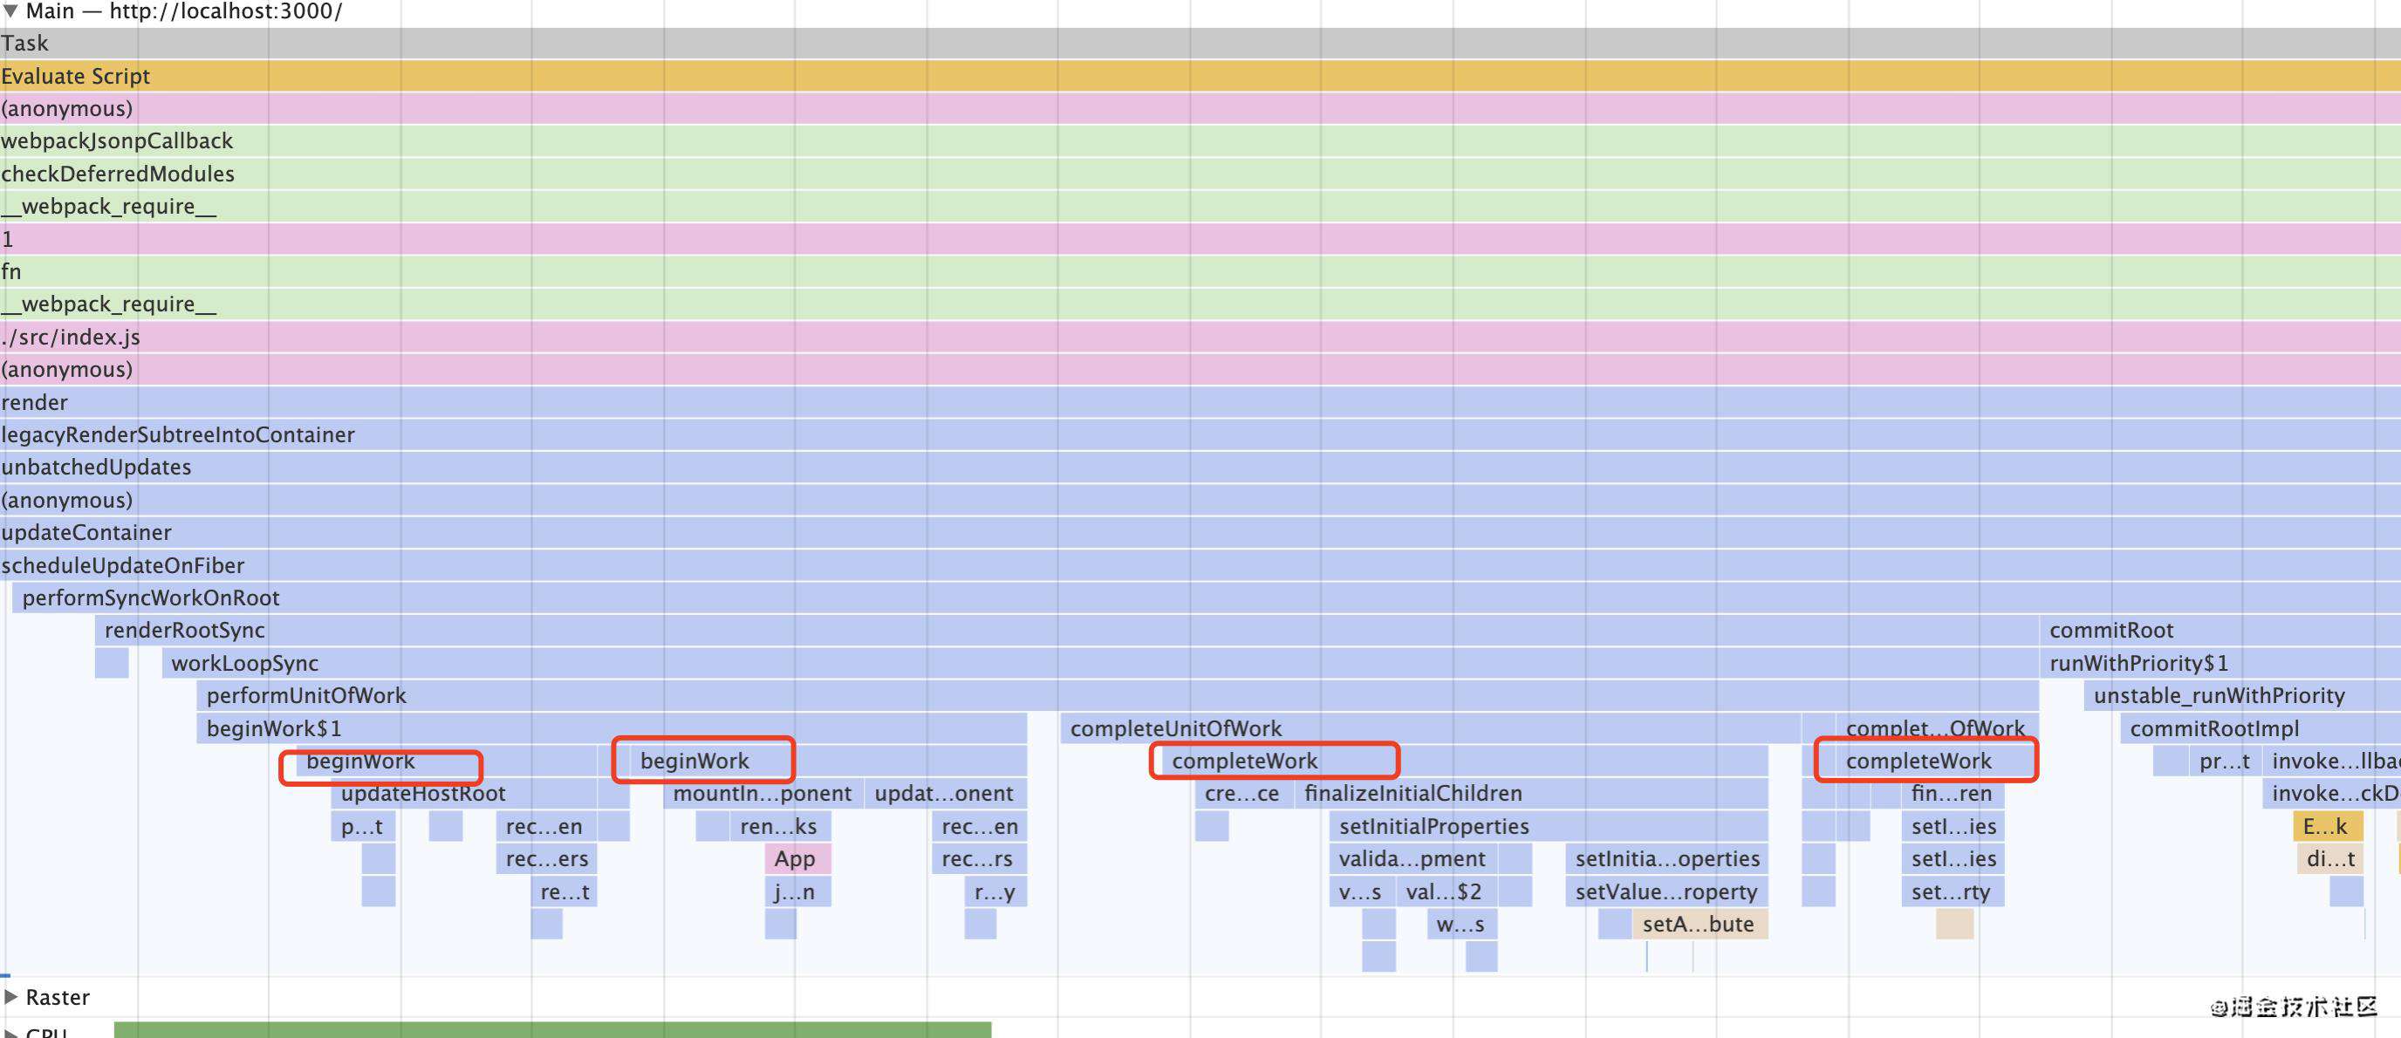Collapse the Main thread track arrow
Viewport: 2401px width, 1038px height.
point(10,11)
